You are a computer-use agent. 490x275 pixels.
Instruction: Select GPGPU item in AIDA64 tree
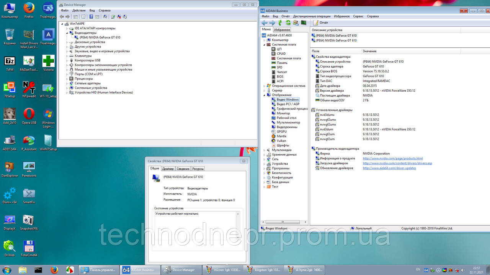281,132
